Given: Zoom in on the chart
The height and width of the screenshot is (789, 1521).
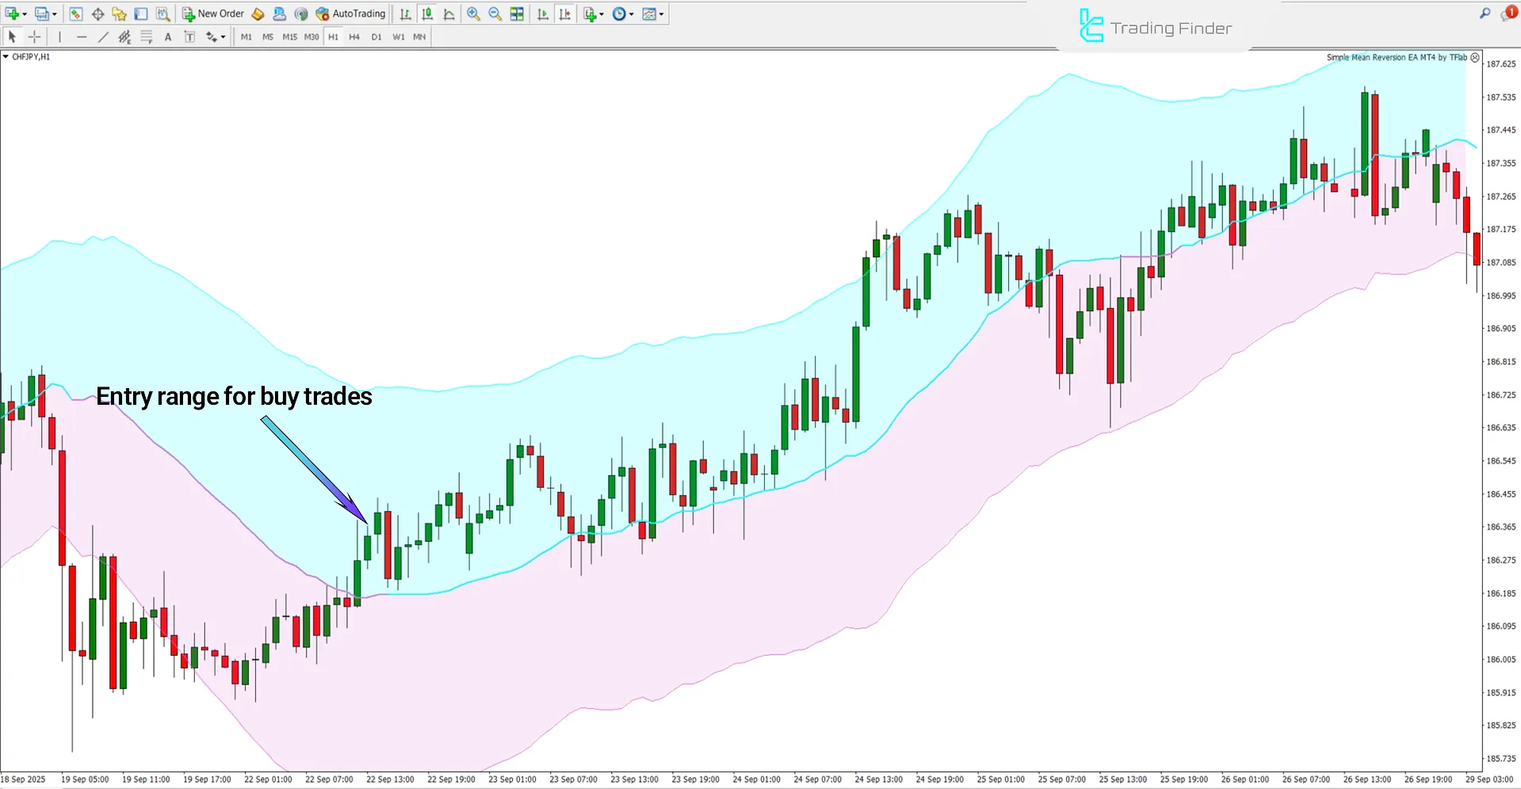Looking at the screenshot, I should pyautogui.click(x=474, y=13).
